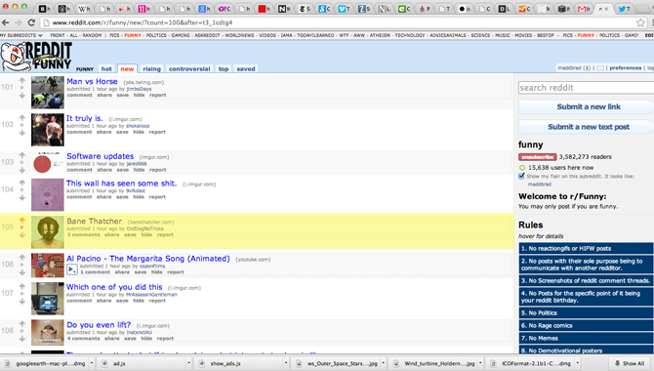Open the Do you even lift? post
The image size is (654, 371).
(99, 325)
